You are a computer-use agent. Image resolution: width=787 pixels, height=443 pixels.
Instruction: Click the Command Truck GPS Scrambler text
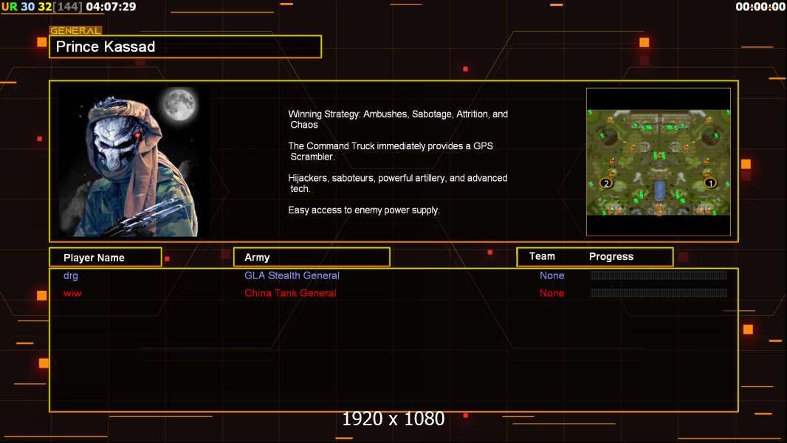click(x=391, y=151)
